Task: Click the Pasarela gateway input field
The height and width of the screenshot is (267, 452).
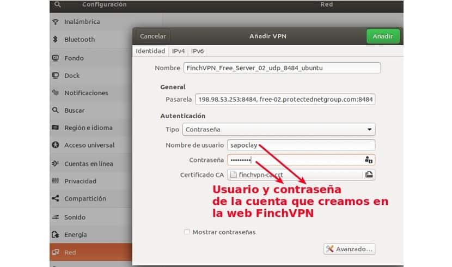Action: [x=285, y=99]
